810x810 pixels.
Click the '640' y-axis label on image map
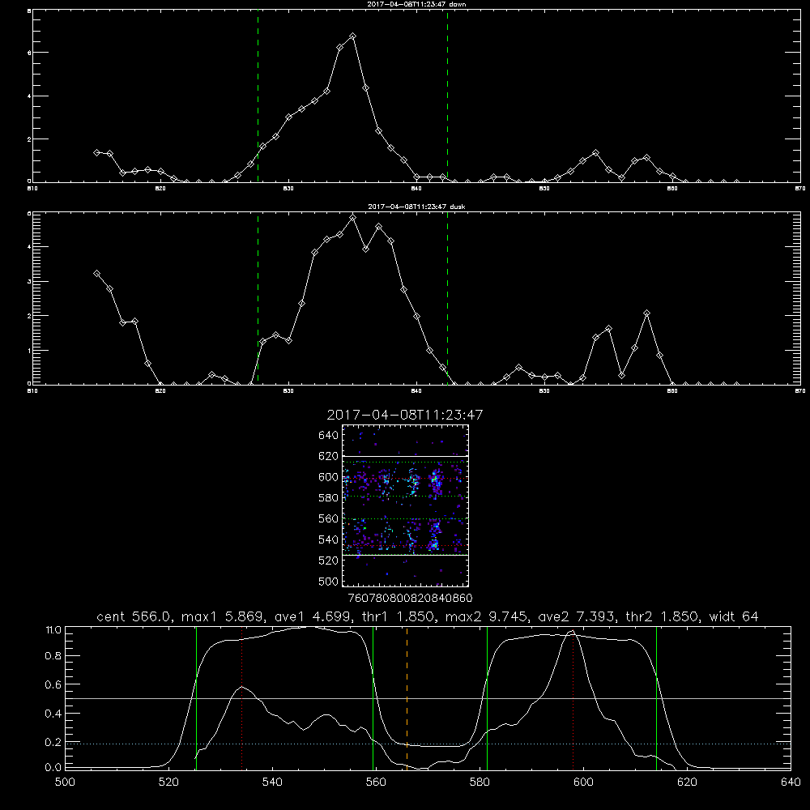[329, 436]
